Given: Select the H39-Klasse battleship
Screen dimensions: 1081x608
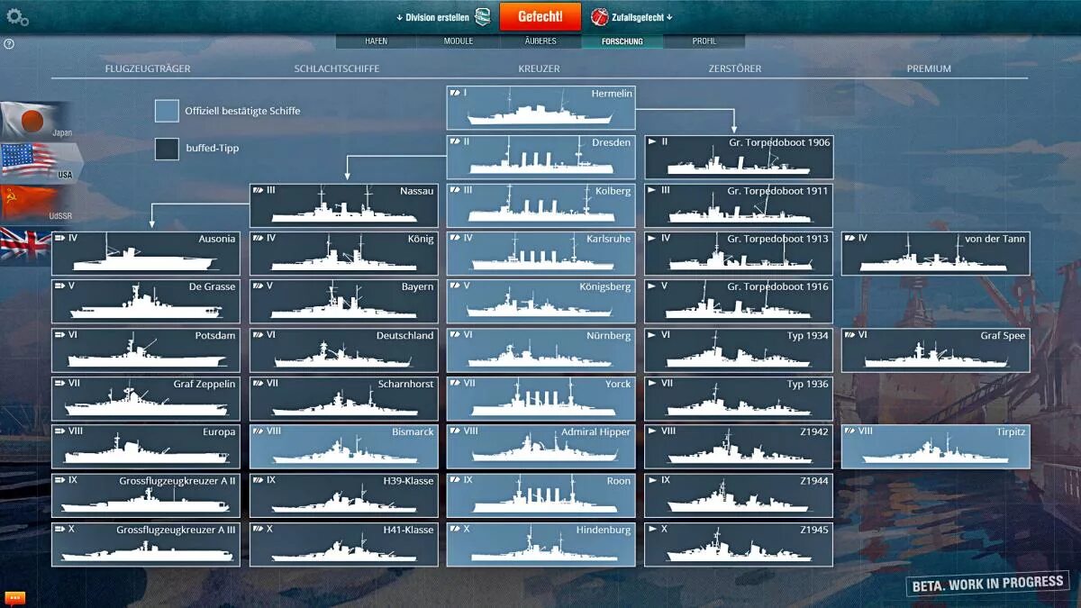Looking at the screenshot, I should pos(343,495).
